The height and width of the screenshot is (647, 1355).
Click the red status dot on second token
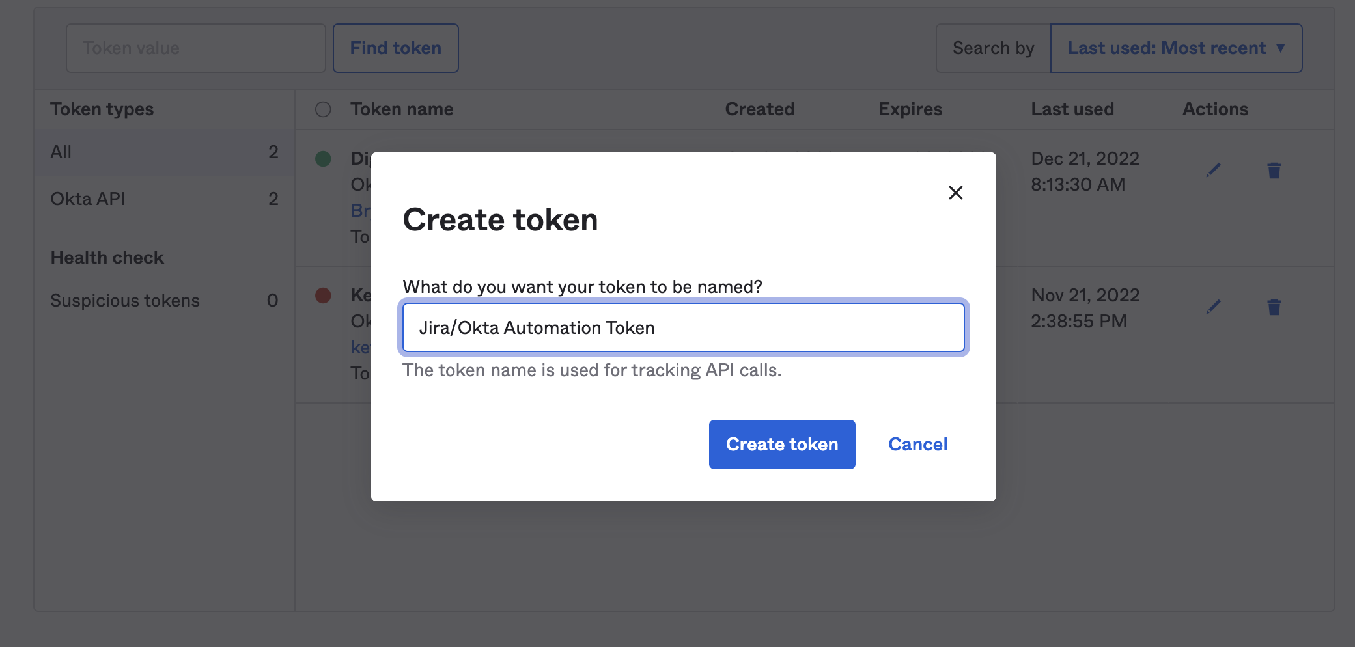tap(323, 296)
